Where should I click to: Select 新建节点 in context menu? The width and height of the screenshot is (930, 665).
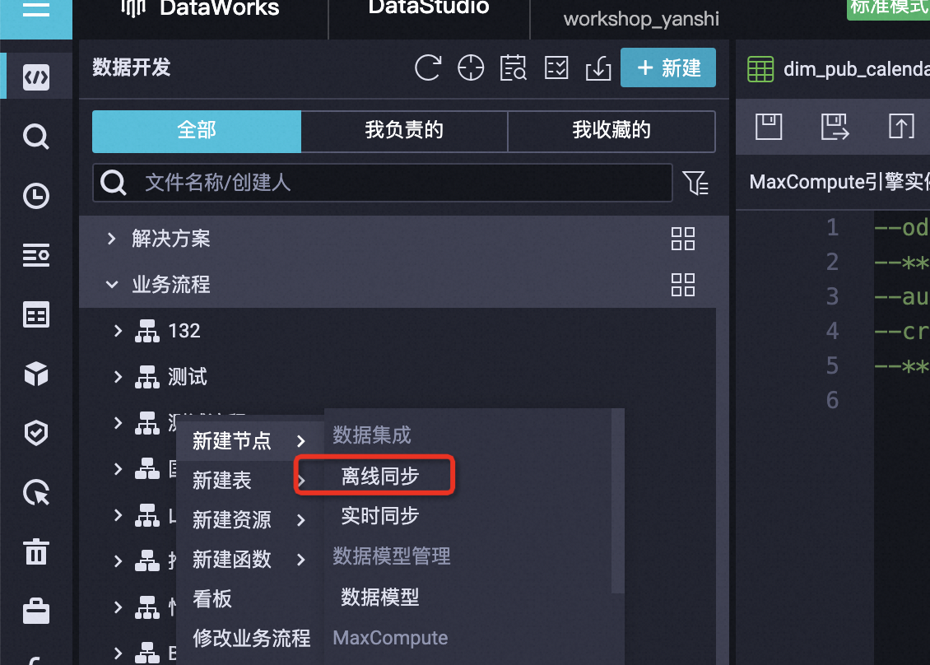point(249,441)
